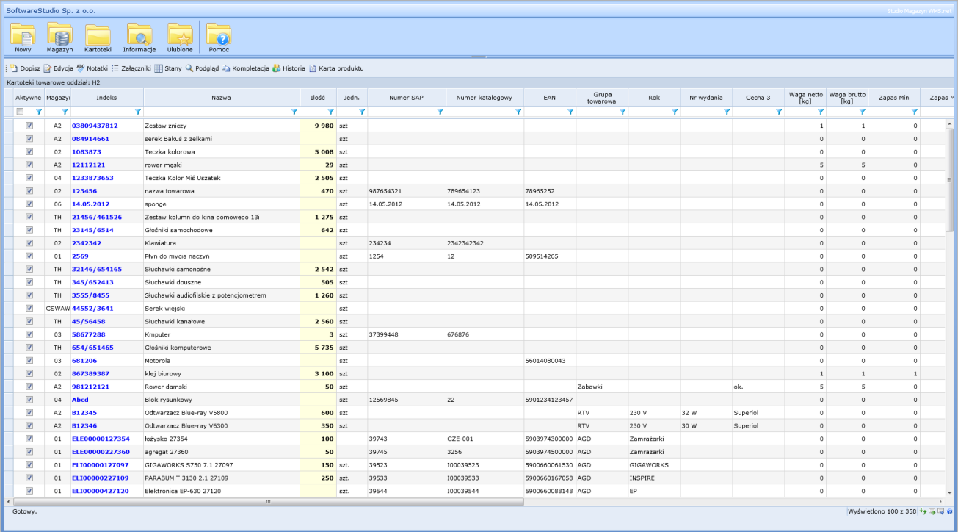Toggle Aktywne checkbox for rower męski row
Image resolution: width=958 pixels, height=532 pixels.
[x=29, y=165]
